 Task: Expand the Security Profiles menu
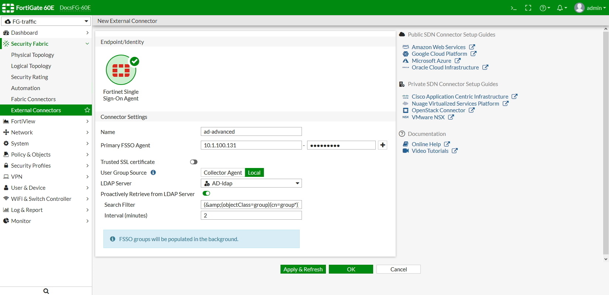tap(46, 165)
